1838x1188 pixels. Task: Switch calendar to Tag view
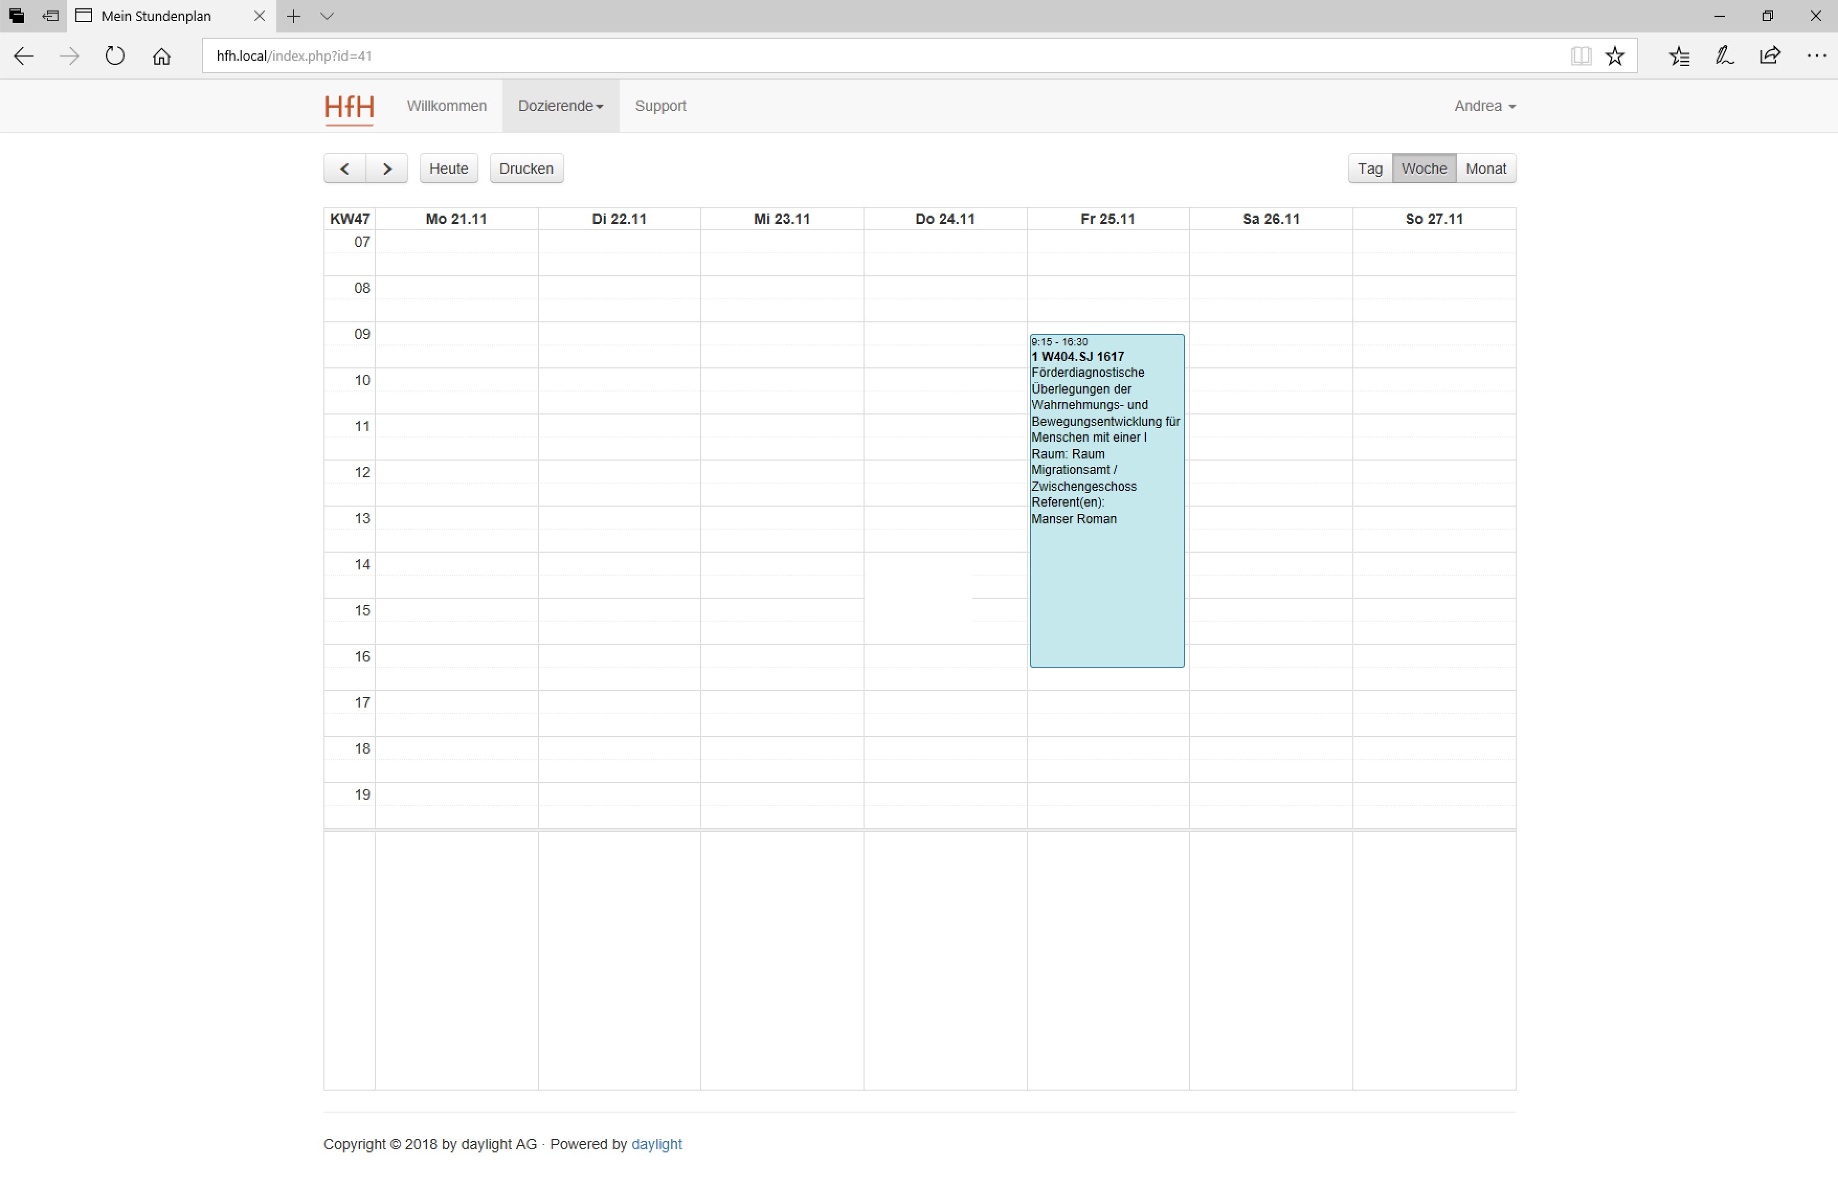coord(1370,168)
